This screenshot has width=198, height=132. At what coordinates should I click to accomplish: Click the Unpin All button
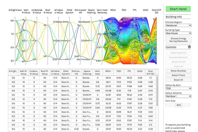tap(178, 66)
